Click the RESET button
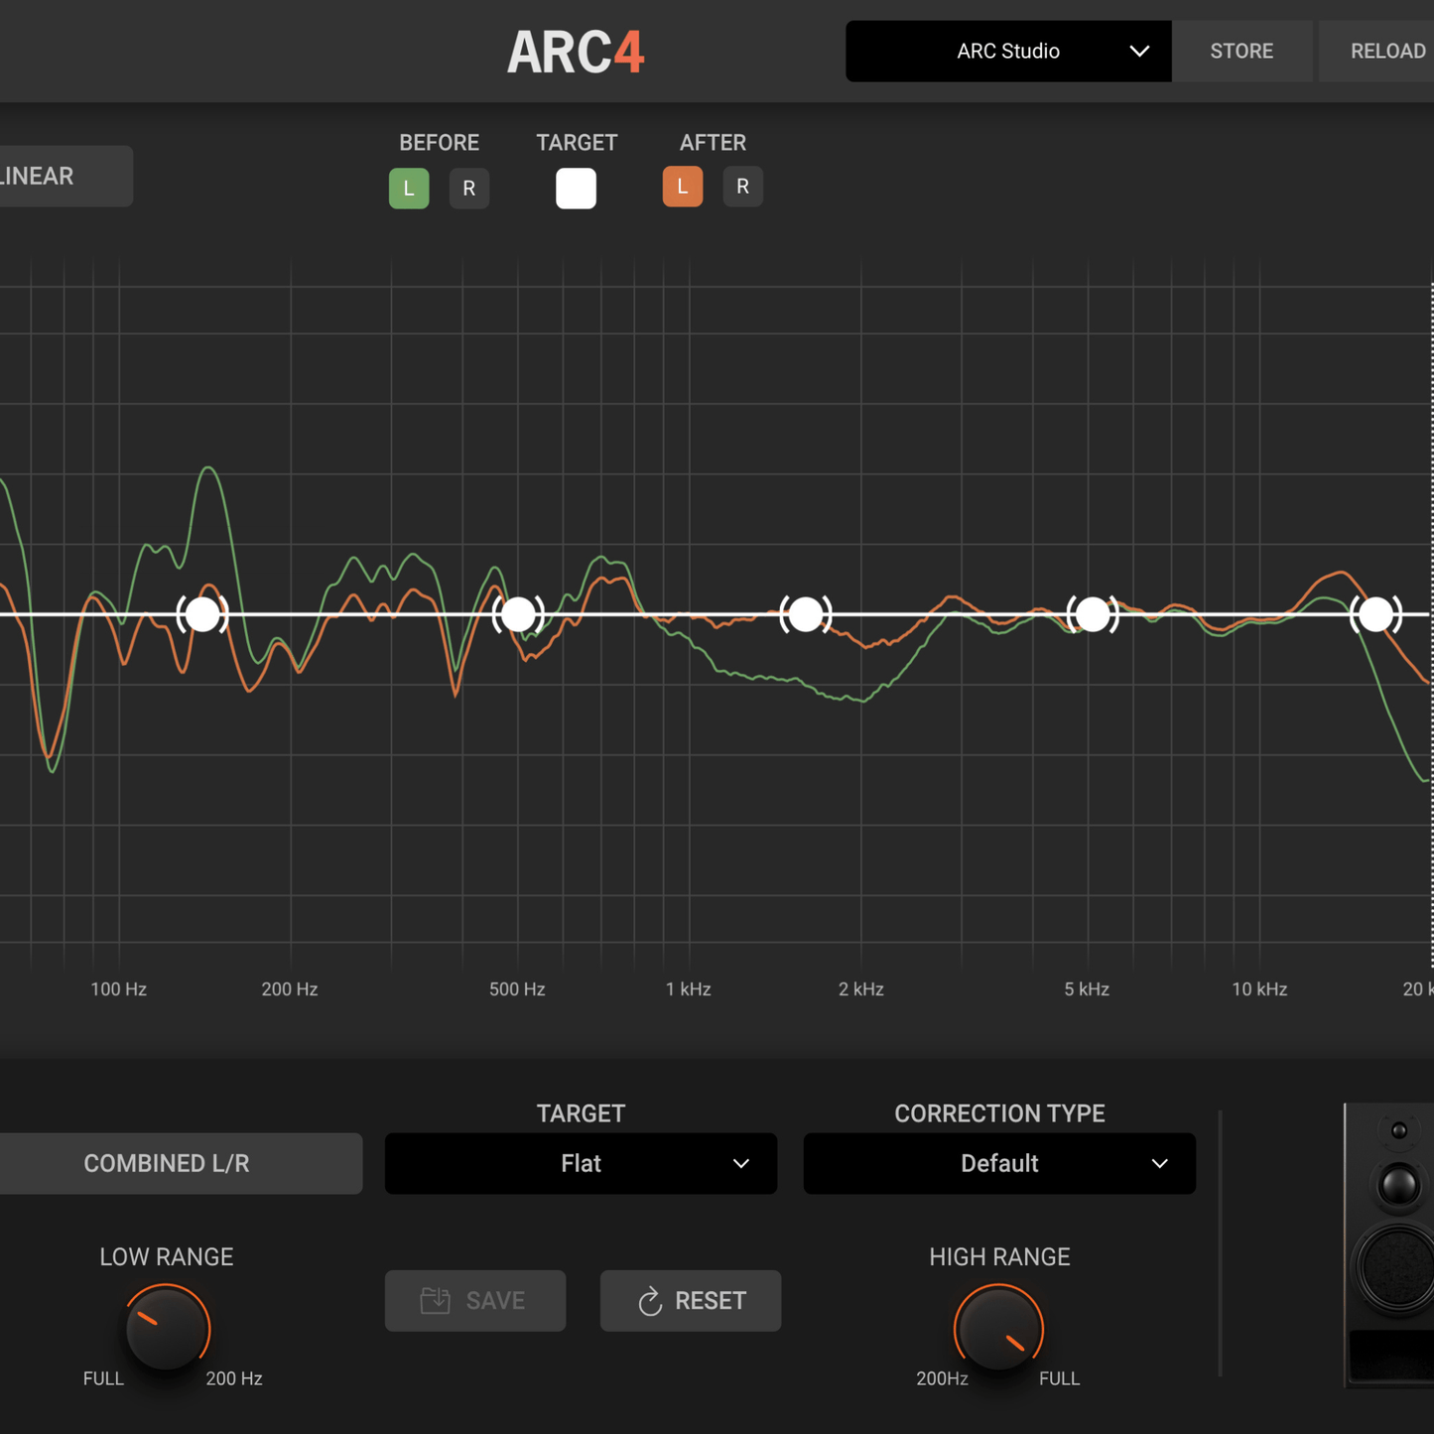The image size is (1434, 1434). click(691, 1301)
